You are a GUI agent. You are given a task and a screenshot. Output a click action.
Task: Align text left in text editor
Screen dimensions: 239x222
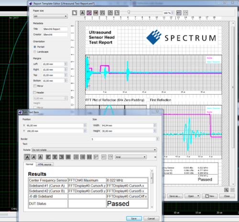pyautogui.click(x=48, y=157)
